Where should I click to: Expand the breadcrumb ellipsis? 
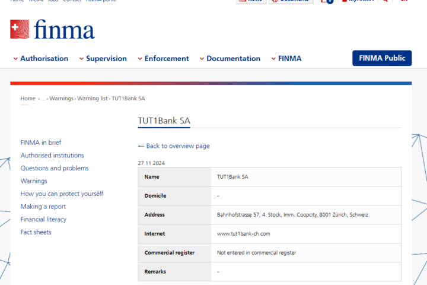(x=43, y=99)
